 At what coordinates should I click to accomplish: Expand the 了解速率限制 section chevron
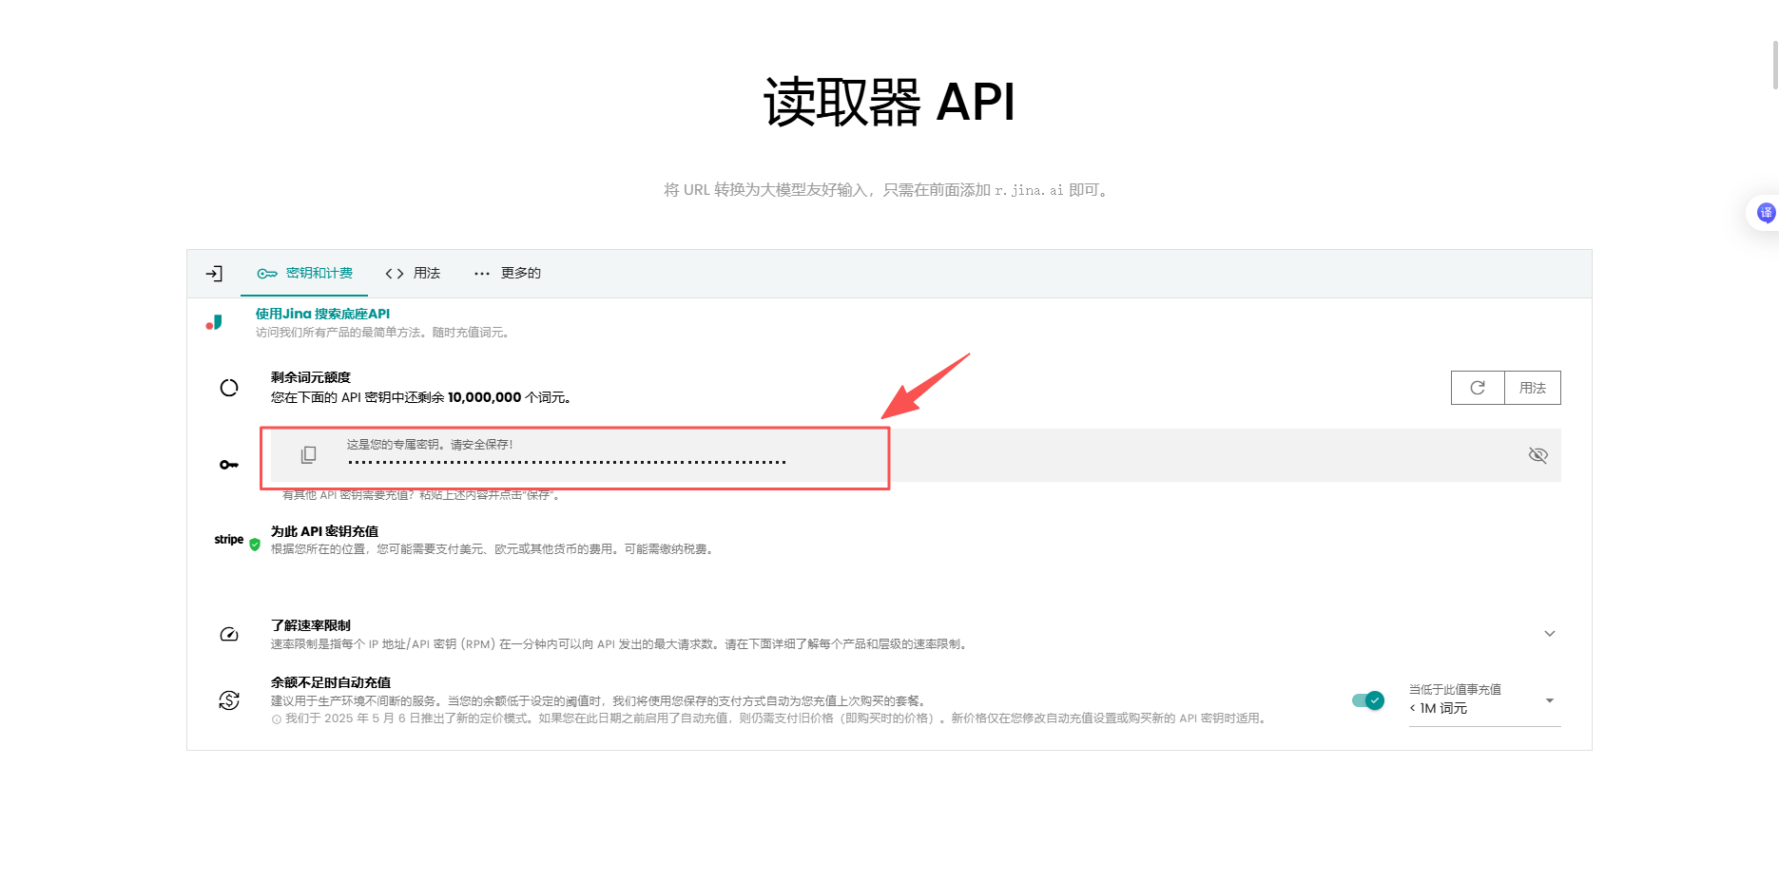[x=1550, y=634]
